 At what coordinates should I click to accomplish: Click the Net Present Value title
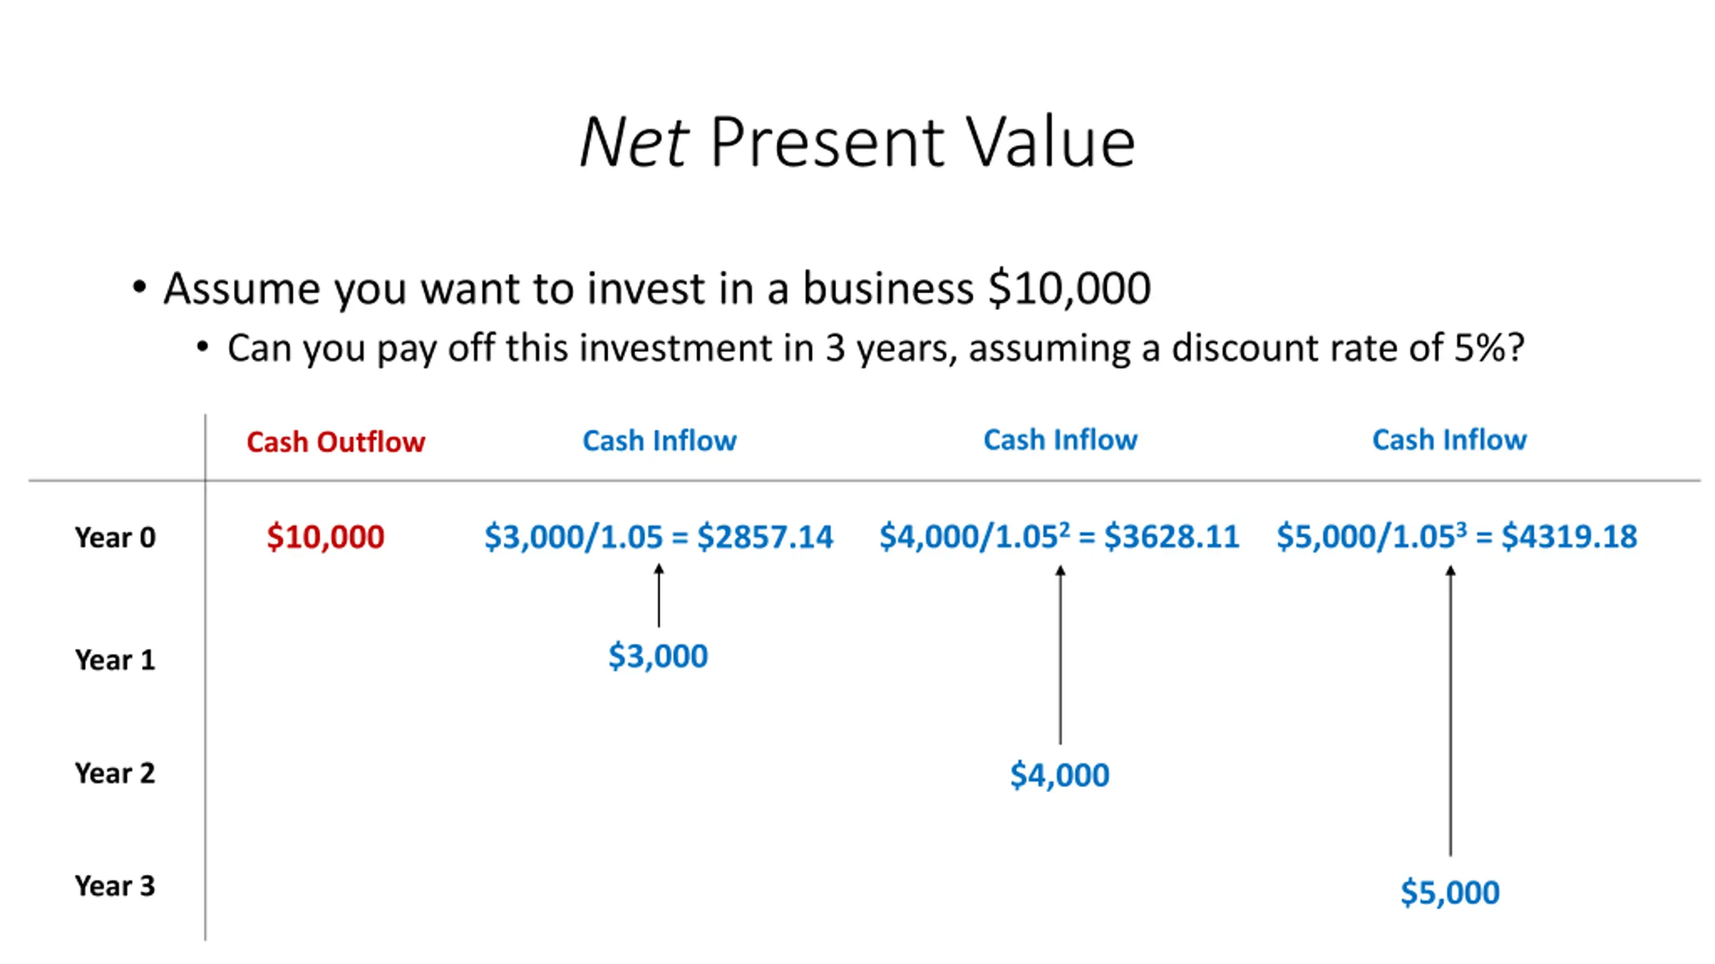(857, 141)
